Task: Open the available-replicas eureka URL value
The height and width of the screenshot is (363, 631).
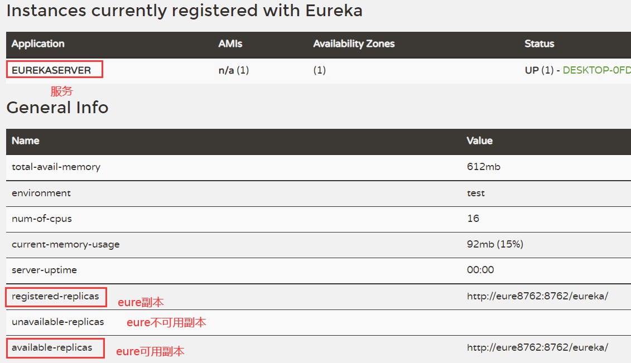Action: [x=537, y=347]
